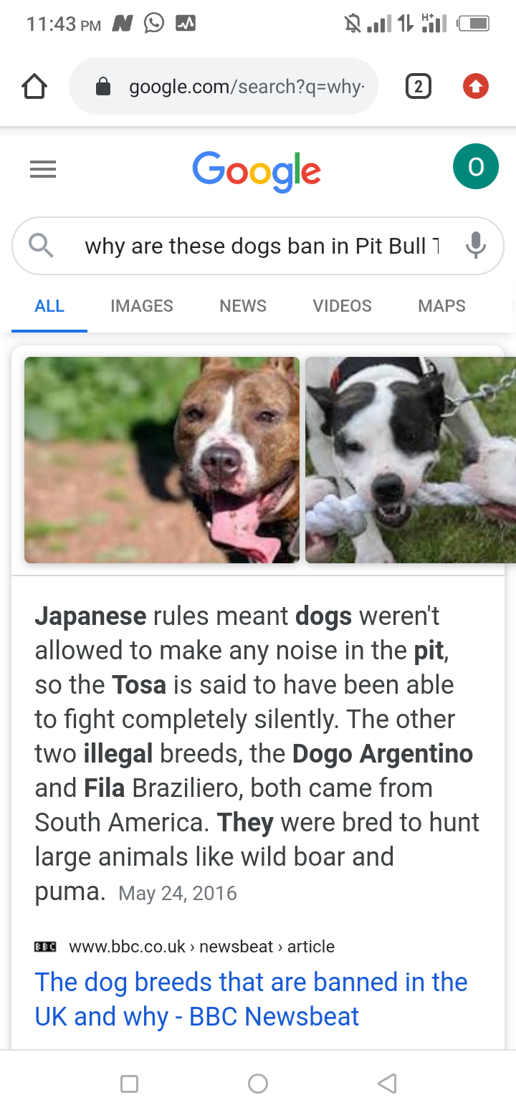Viewport: 516px width, 1118px height.
Task: Open the black and white dog photo
Action: coord(411,460)
